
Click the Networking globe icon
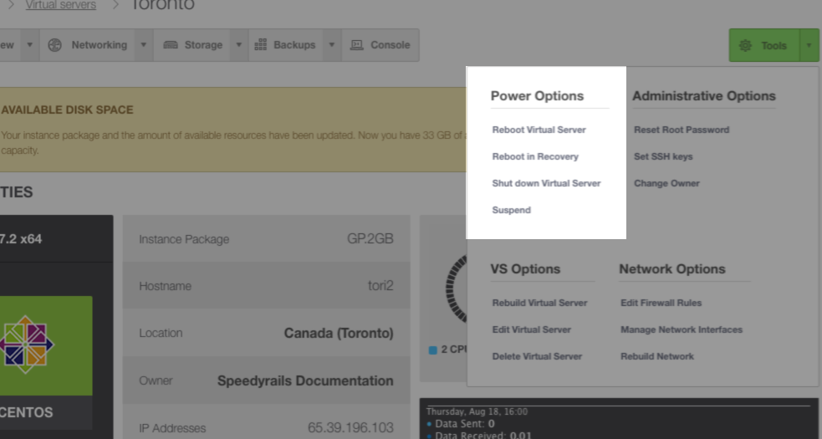(x=55, y=45)
